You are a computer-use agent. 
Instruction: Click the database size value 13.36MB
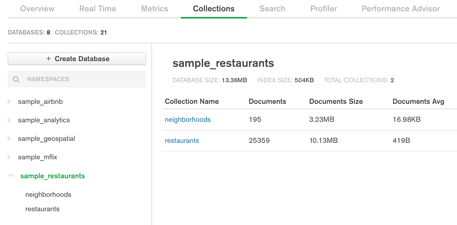(234, 80)
